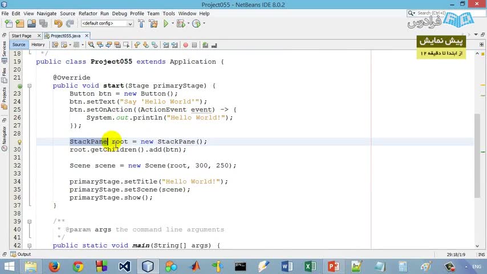Open the Debug menu
The width and height of the screenshot is (487, 274).
pyautogui.click(x=120, y=14)
